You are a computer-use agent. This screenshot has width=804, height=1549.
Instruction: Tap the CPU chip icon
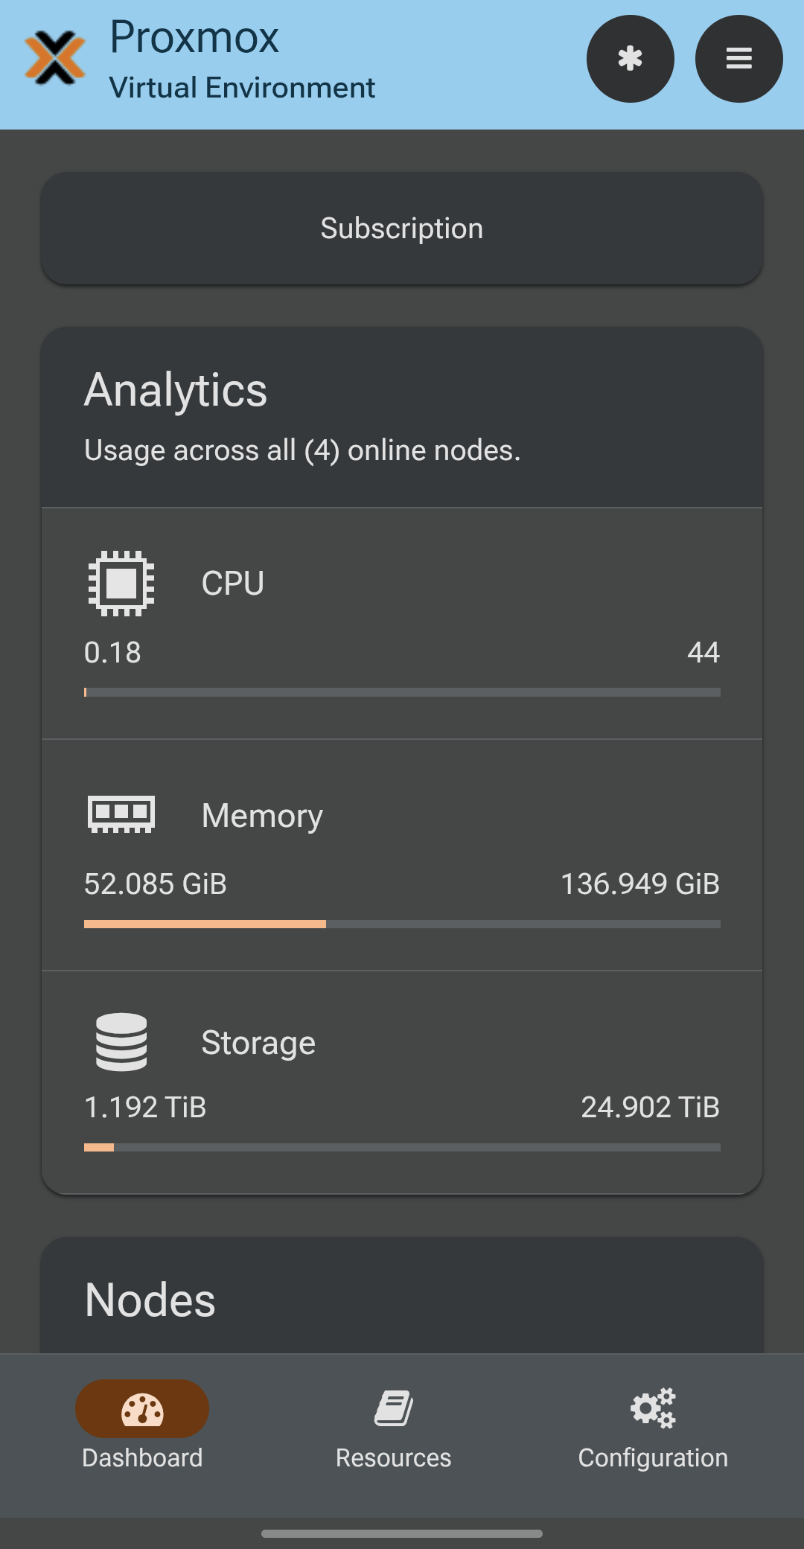121,583
